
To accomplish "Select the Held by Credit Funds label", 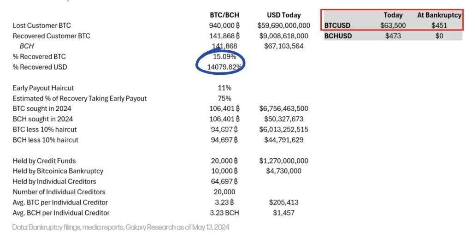I will pyautogui.click(x=44, y=161).
